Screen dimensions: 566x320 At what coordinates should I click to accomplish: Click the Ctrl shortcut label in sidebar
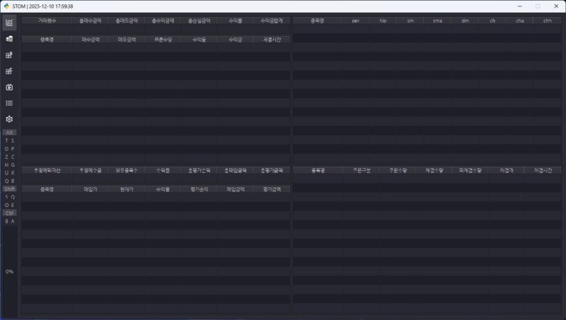coord(9,213)
